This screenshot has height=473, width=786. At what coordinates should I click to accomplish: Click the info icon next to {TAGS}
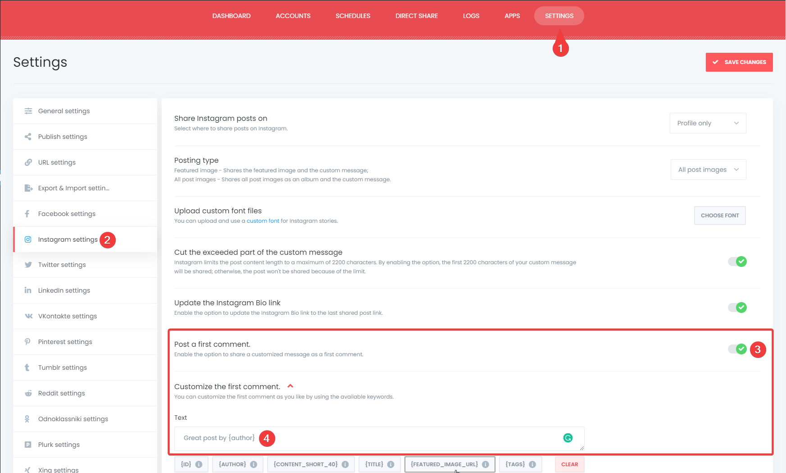point(532,464)
